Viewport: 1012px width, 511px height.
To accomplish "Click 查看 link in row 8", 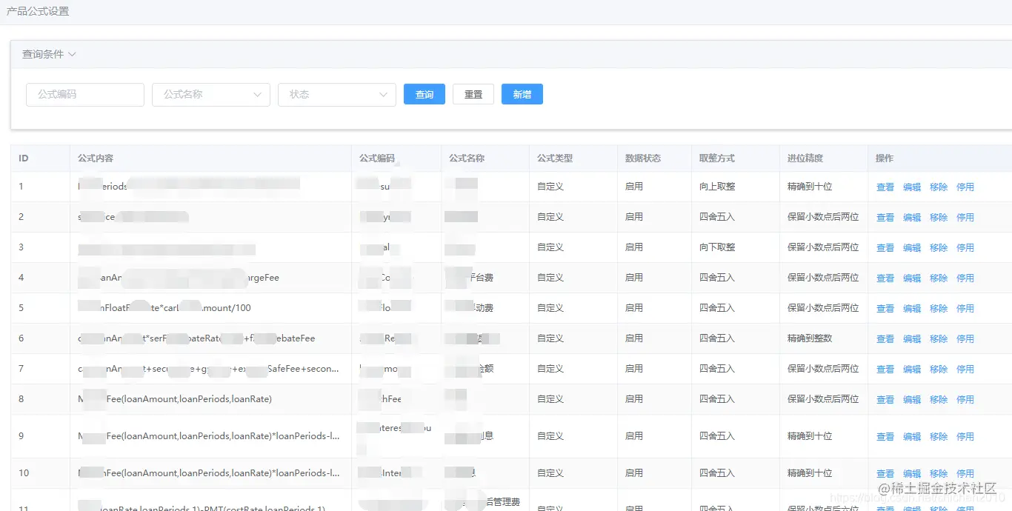I will 885,400.
